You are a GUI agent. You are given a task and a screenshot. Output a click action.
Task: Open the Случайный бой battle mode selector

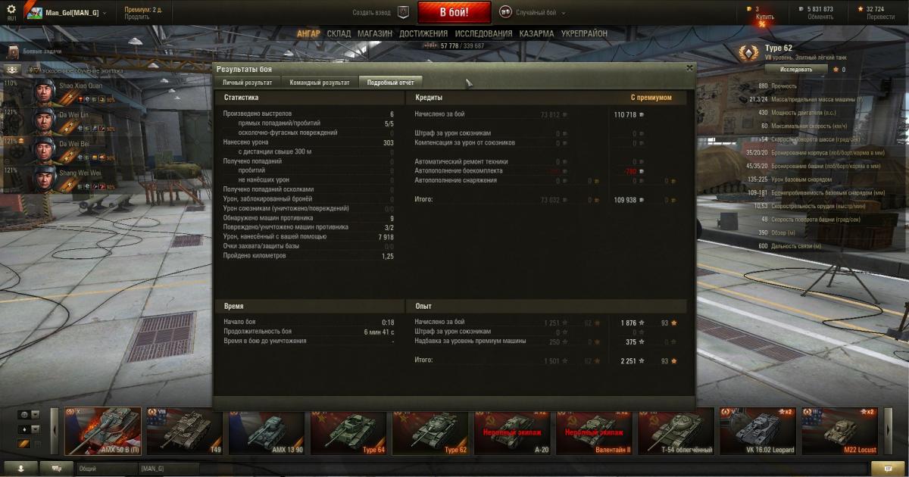(x=539, y=13)
